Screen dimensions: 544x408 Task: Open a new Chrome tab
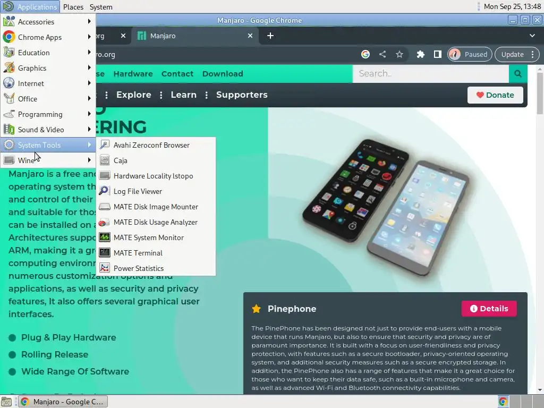[x=270, y=36]
